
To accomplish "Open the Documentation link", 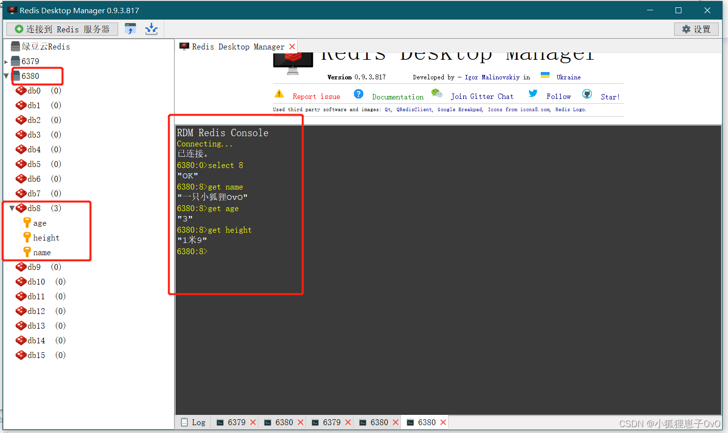I will tap(398, 97).
